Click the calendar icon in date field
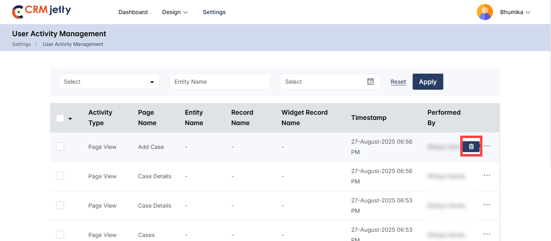 (x=370, y=82)
